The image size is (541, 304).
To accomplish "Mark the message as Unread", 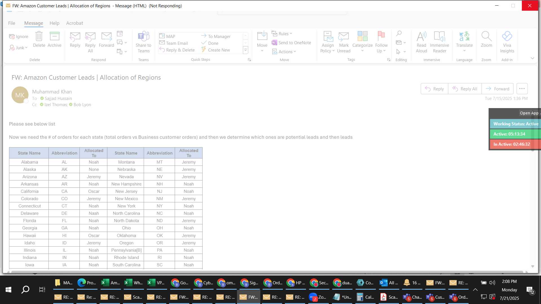I will (x=343, y=42).
